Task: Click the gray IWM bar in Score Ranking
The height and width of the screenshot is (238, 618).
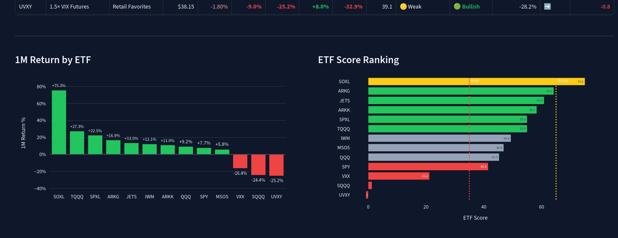Action: [439, 138]
